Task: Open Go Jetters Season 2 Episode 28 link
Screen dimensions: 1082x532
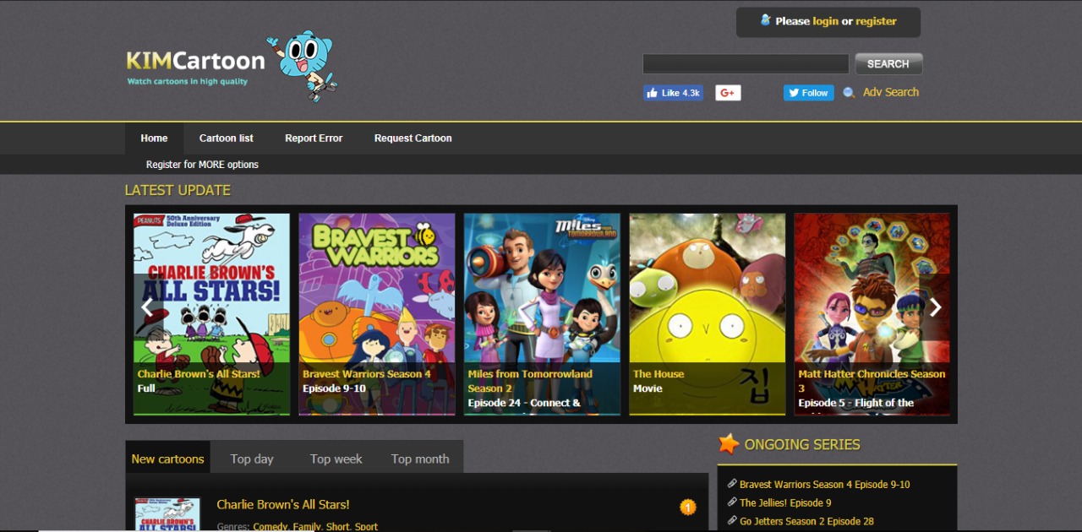Action: 806,522
